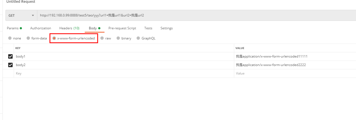Click the value ending in urlencoded11111
This screenshot has width=356, height=120.
pyautogui.click(x=272, y=56)
